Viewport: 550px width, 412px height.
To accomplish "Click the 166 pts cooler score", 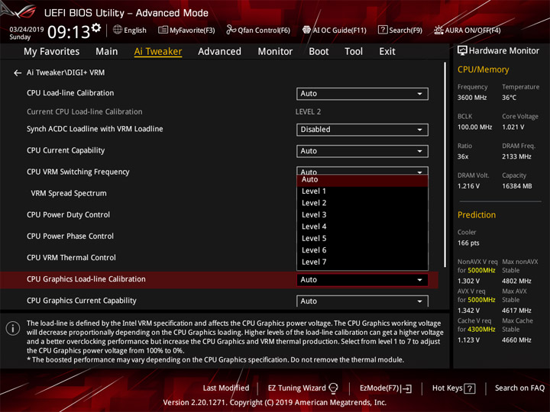I will (468, 243).
